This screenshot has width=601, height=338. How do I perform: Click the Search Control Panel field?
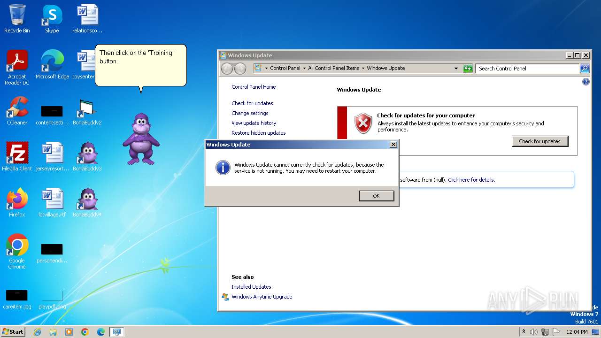pyautogui.click(x=527, y=69)
